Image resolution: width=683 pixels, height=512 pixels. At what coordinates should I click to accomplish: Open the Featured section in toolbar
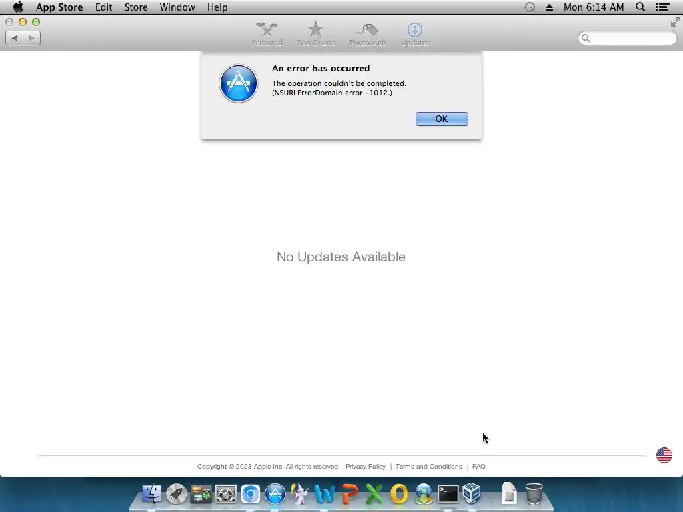coord(267,34)
